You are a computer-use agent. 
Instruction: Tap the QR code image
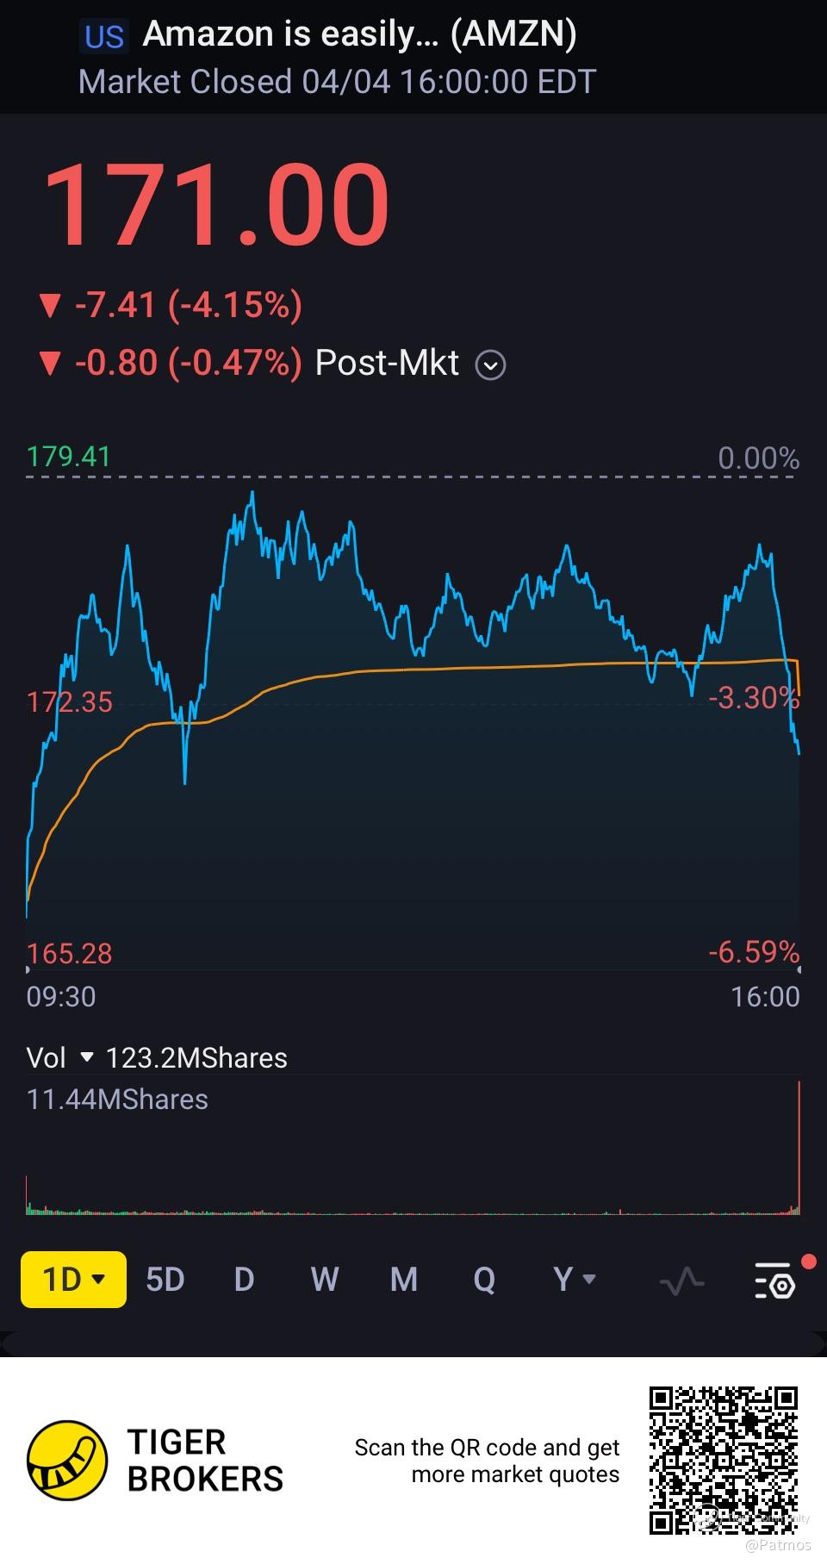pyautogui.click(x=724, y=1460)
